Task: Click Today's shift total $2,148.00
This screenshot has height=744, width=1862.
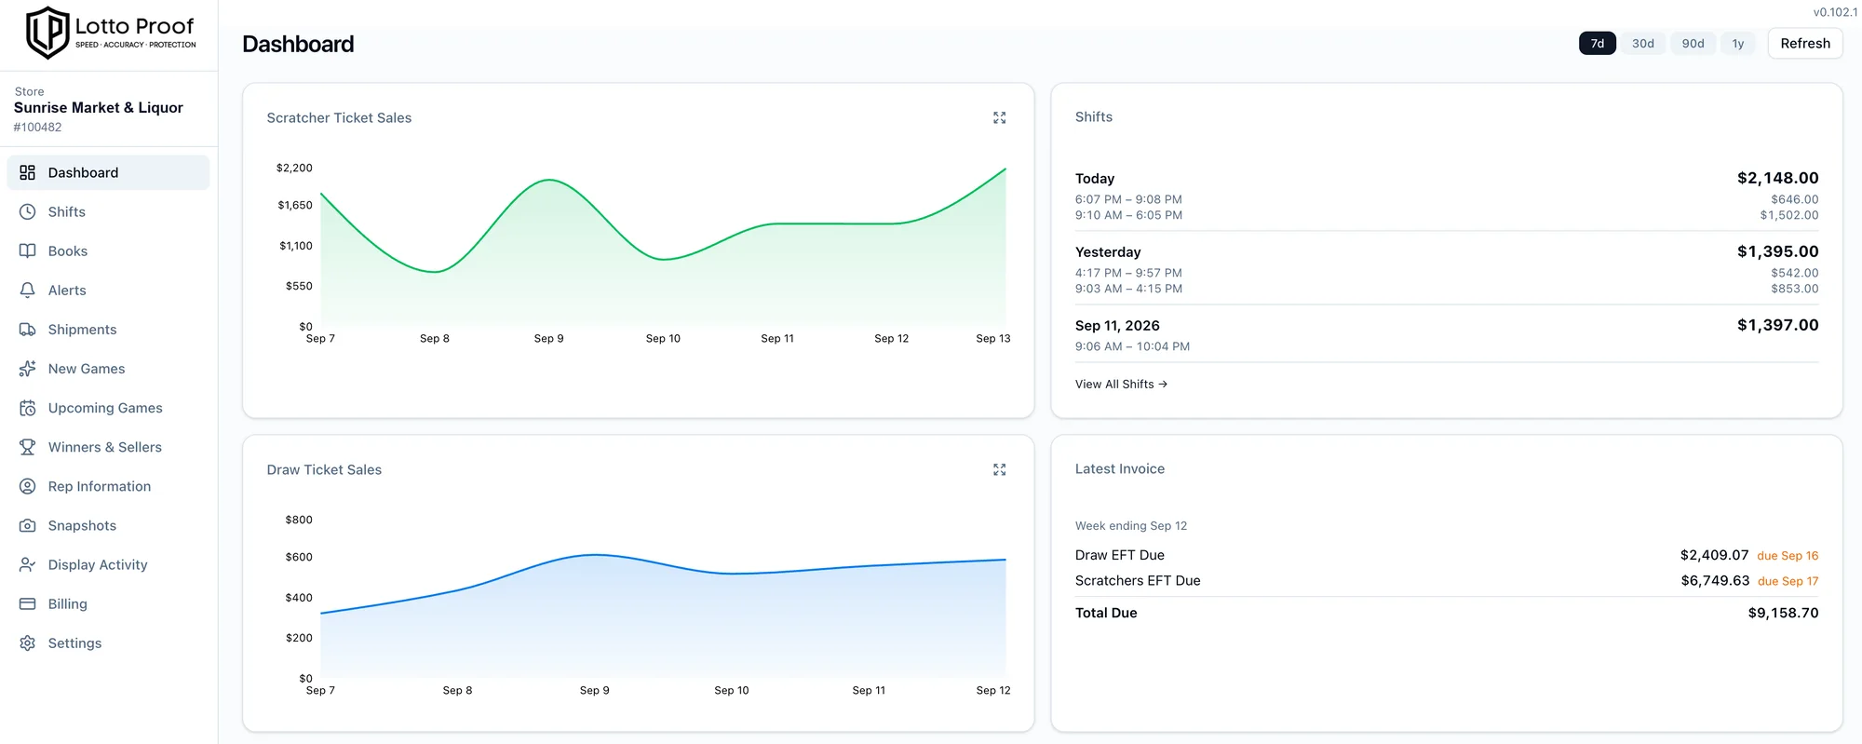Action: [1777, 178]
